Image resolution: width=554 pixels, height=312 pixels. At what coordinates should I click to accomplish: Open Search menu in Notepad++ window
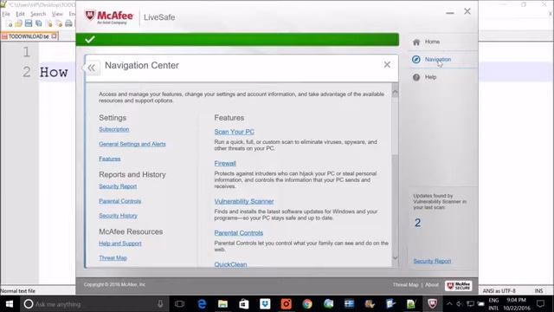coord(38,14)
